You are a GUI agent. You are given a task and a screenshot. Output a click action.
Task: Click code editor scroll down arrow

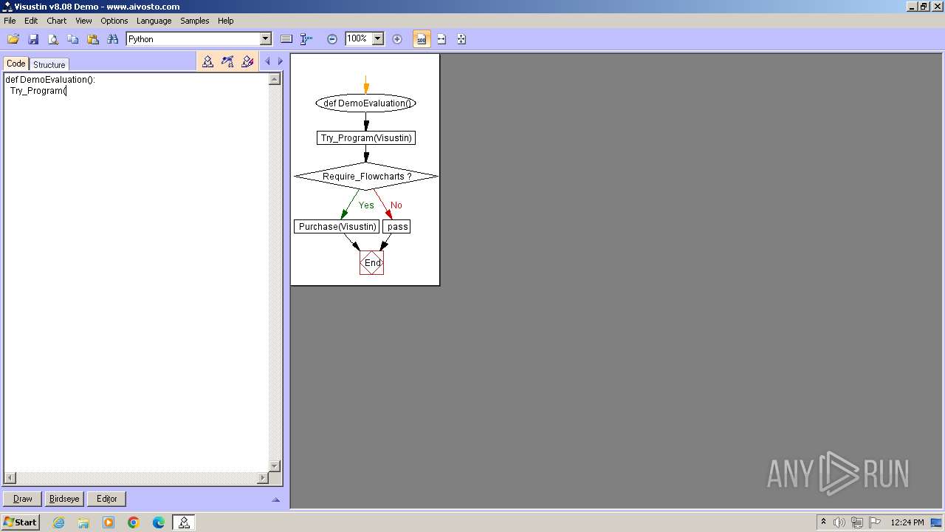[x=275, y=466]
